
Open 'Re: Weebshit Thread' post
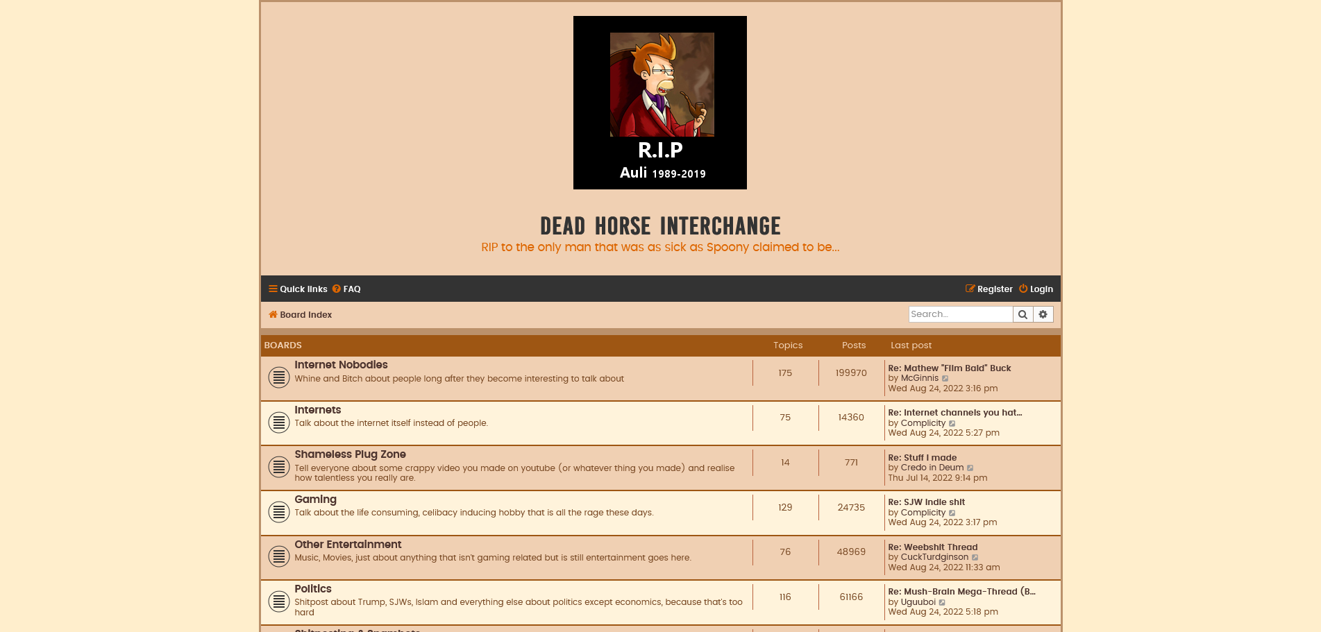[x=933, y=547]
